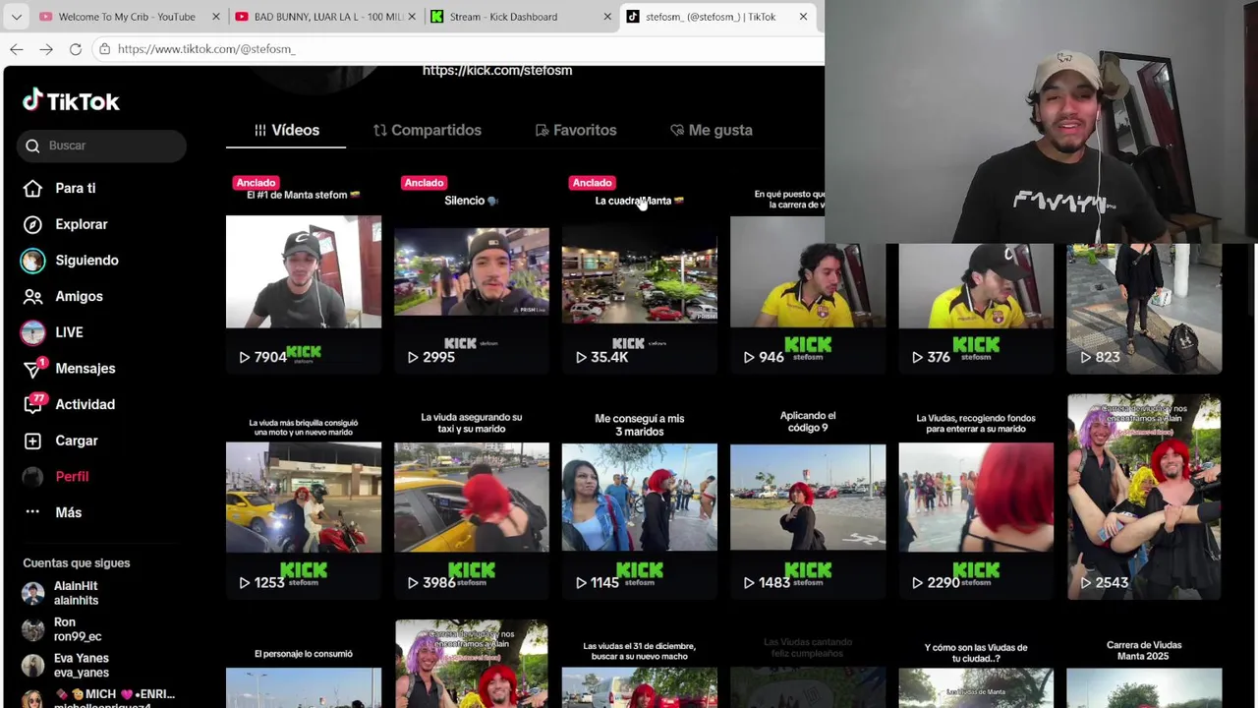Screen dimensions: 1258x708
Task: Open Amigos people icon
Action: (x=32, y=296)
